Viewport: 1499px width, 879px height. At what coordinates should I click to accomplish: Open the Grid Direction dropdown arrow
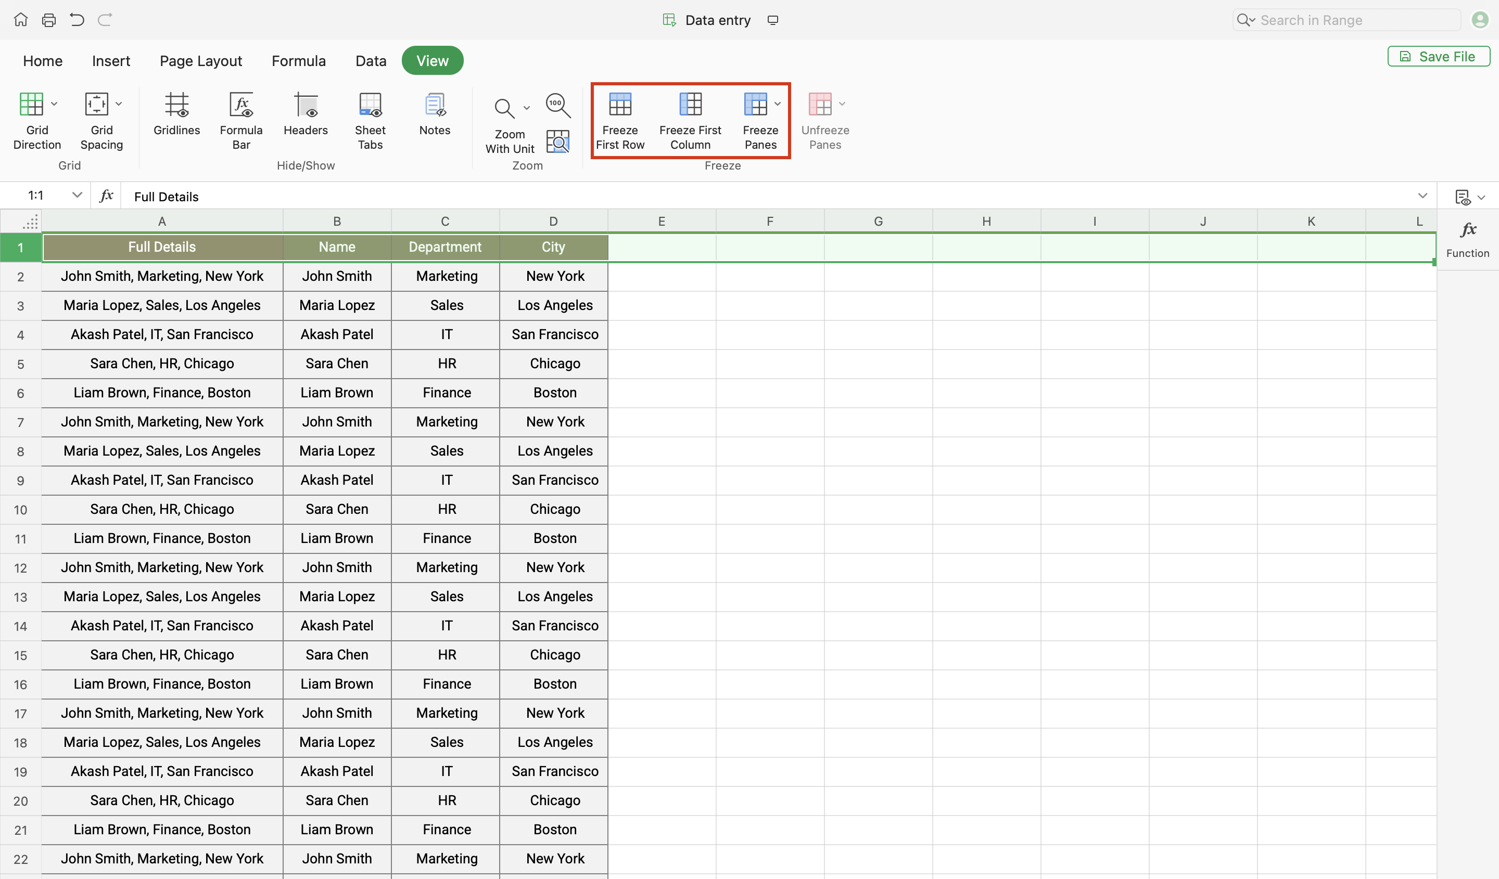coord(54,104)
